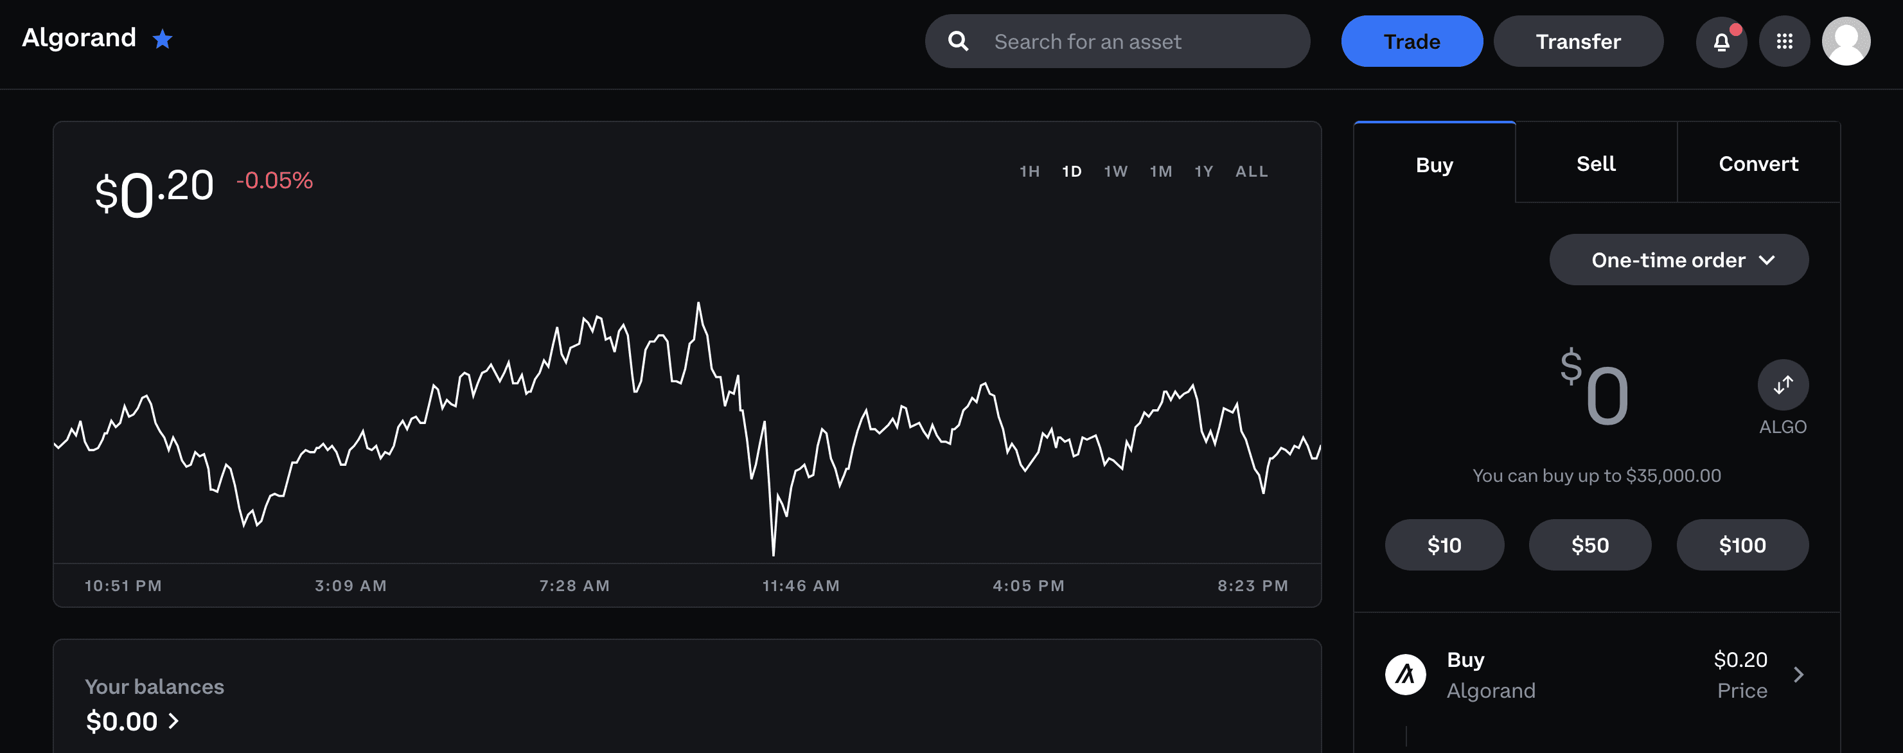The width and height of the screenshot is (1903, 753).
Task: Click the Your balances heading
Action: 154,686
